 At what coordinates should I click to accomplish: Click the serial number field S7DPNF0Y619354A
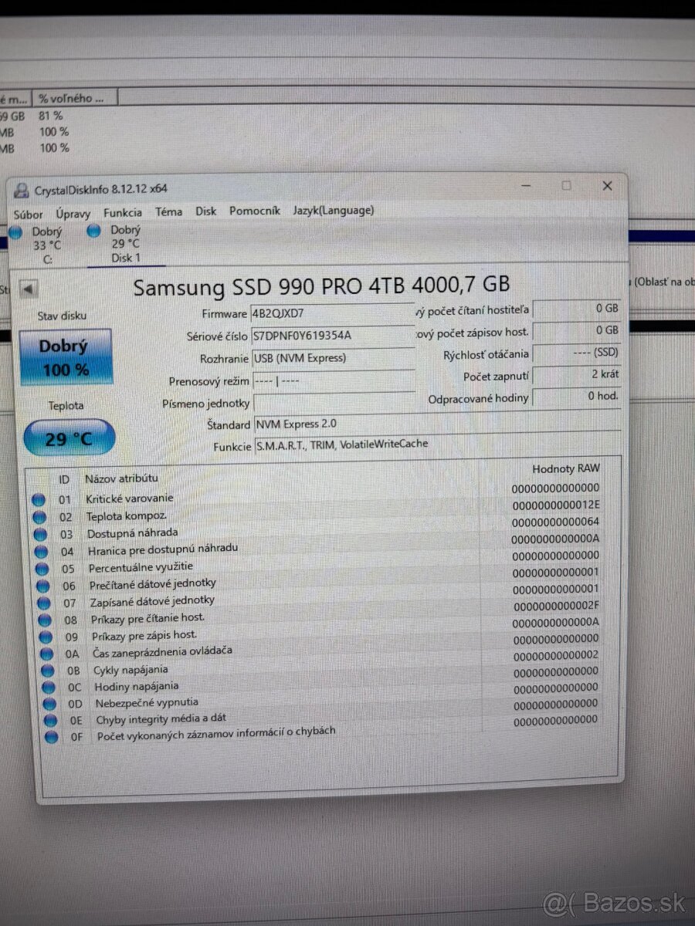(332, 336)
